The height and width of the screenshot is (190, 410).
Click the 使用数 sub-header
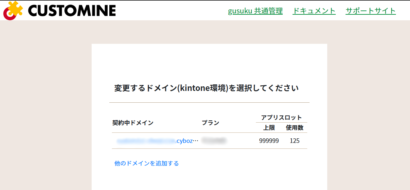click(294, 128)
